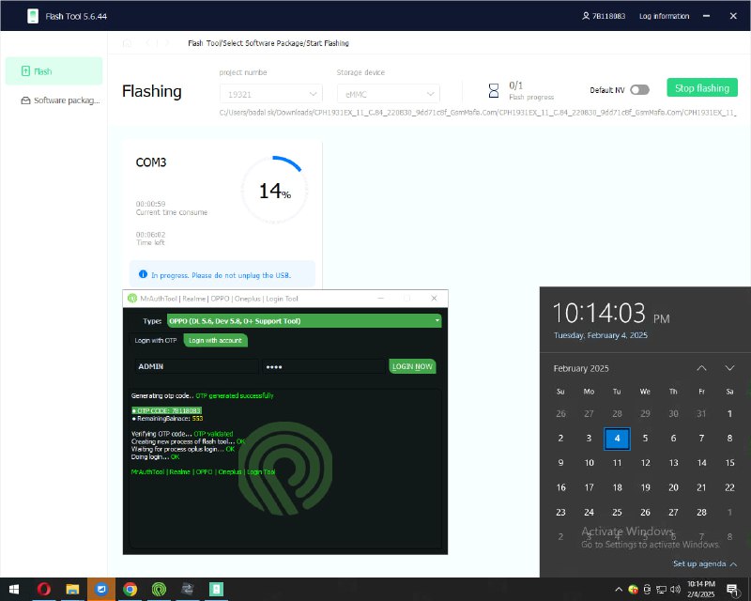This screenshot has height=601, width=751.
Task: Click the 14% circular progress indicator
Action: [x=274, y=190]
